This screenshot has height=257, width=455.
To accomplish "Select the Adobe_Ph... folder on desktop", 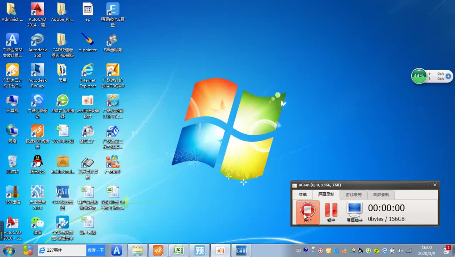I will 62,12.
